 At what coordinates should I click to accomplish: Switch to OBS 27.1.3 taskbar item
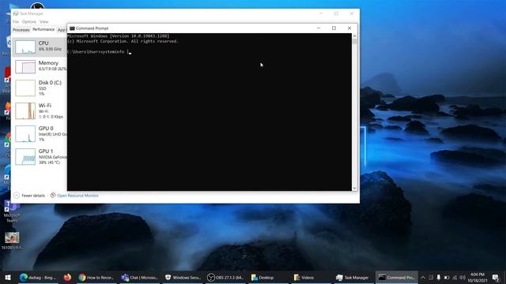tap(225, 277)
